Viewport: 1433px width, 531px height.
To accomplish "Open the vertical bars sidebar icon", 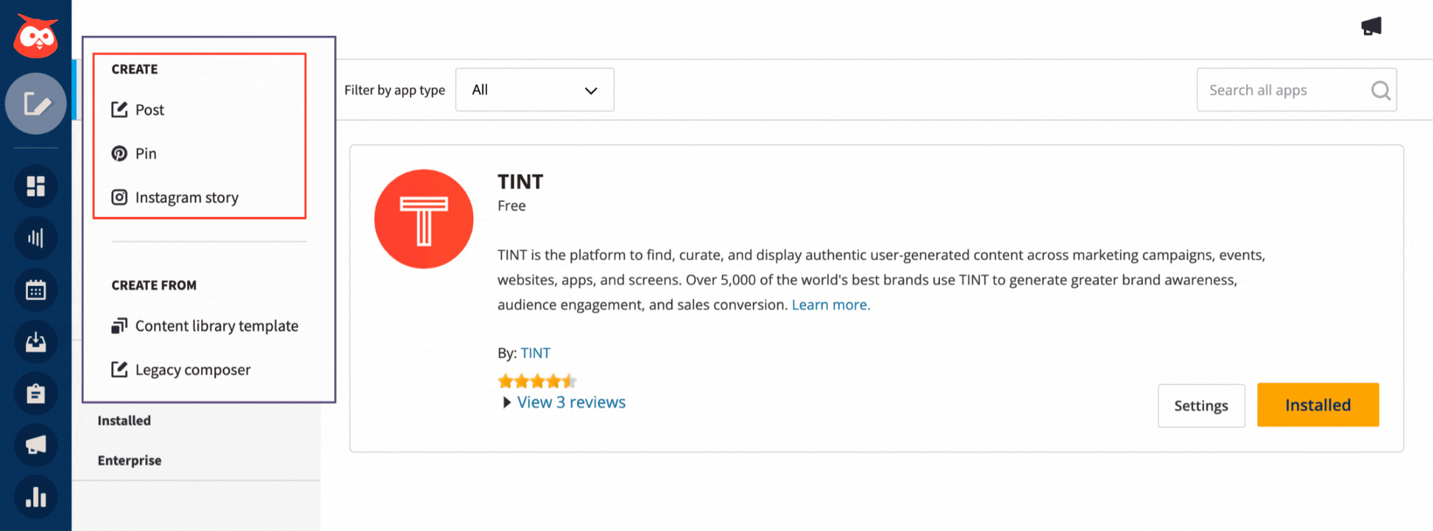I will pyautogui.click(x=36, y=238).
